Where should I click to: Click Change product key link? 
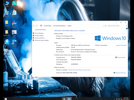[120, 73]
